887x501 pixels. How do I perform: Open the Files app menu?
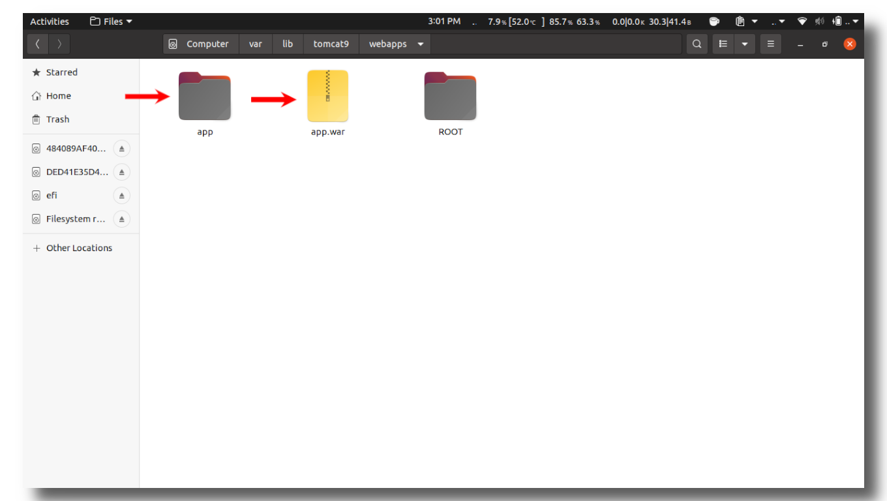click(x=111, y=22)
